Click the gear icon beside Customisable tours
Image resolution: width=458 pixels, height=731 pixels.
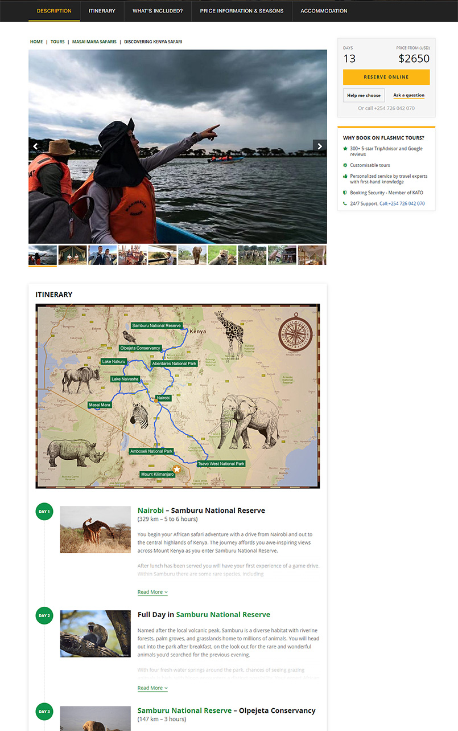[345, 165]
